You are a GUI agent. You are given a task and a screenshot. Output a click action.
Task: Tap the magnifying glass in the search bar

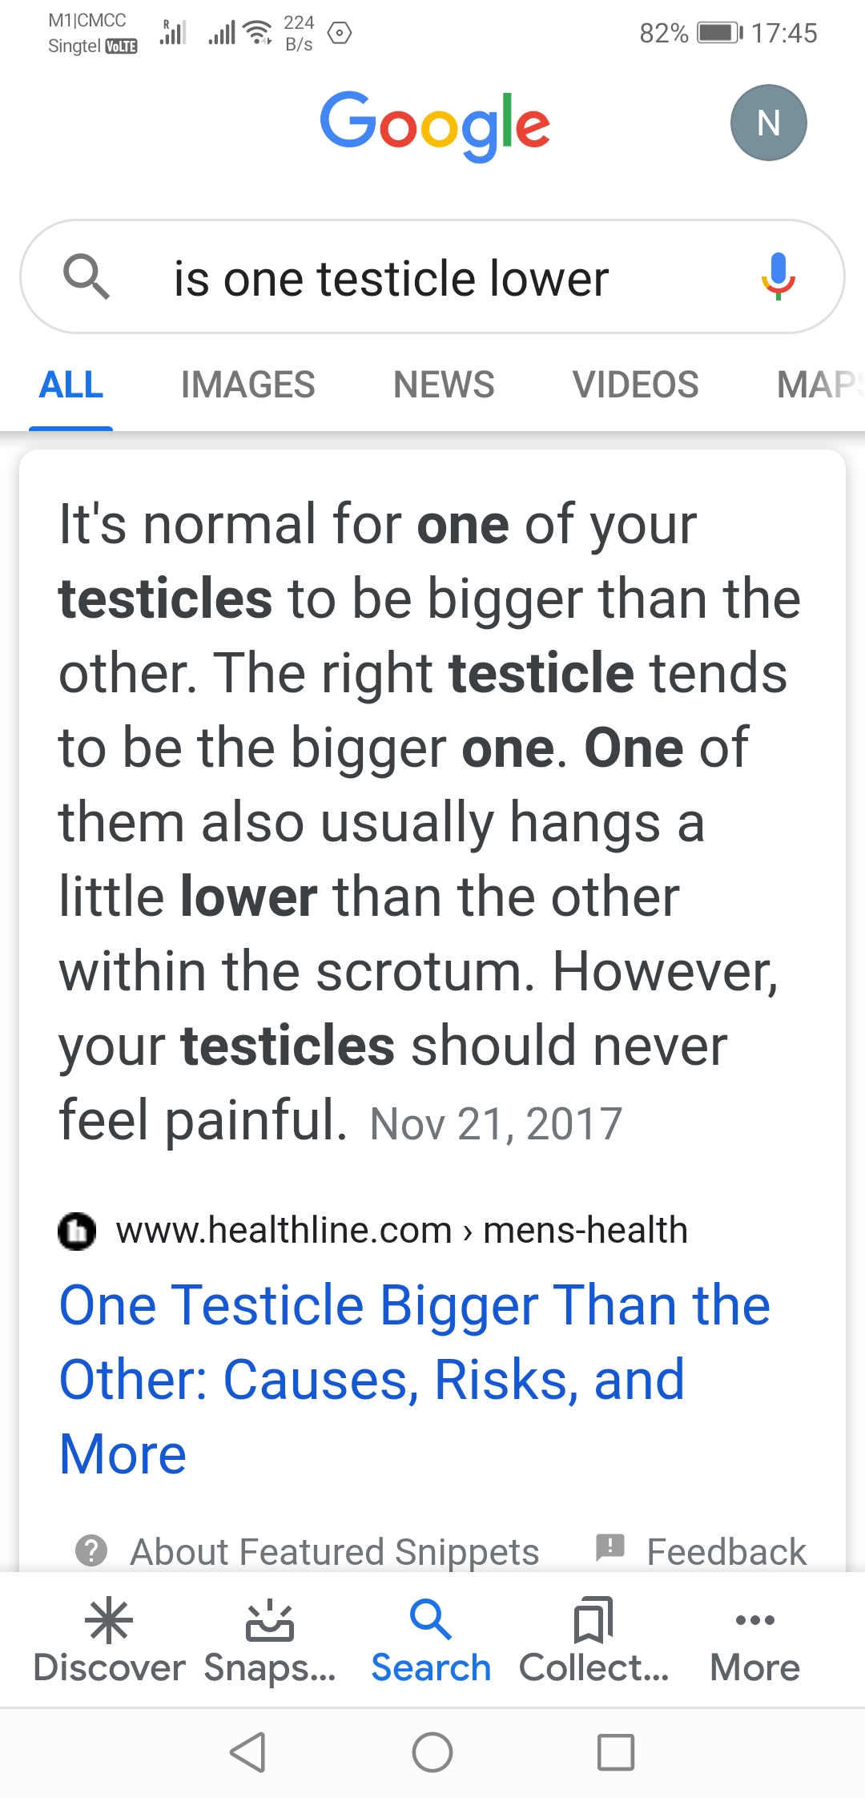(x=86, y=276)
